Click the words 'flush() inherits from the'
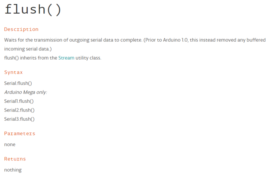The width and height of the screenshot is (272, 177). [x=31, y=58]
